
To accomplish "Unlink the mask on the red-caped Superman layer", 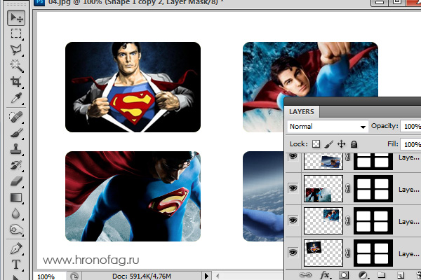I will click(348, 188).
